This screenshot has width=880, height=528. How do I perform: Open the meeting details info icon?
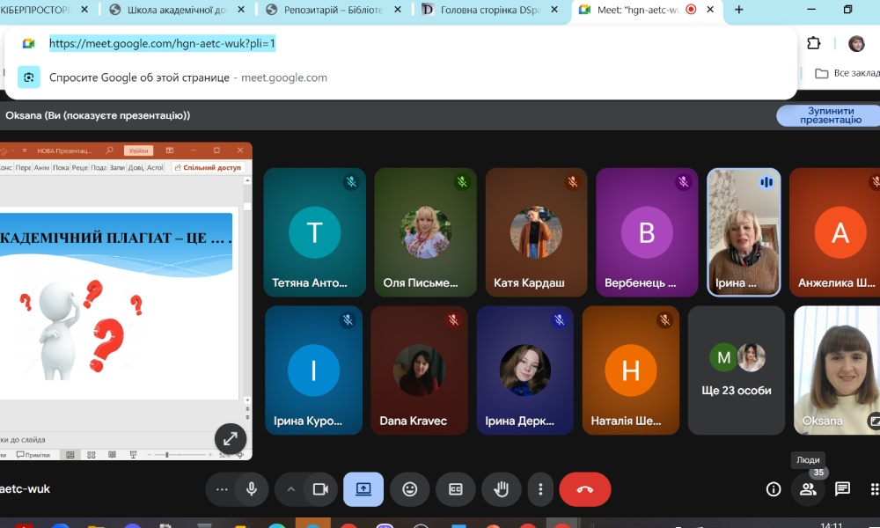pos(774,489)
